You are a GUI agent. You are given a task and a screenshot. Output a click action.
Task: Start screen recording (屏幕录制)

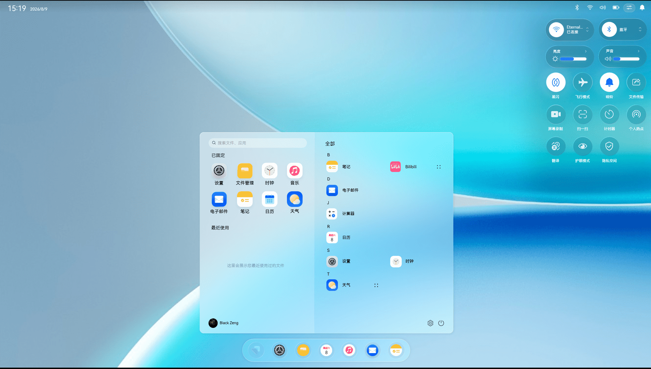(556, 114)
